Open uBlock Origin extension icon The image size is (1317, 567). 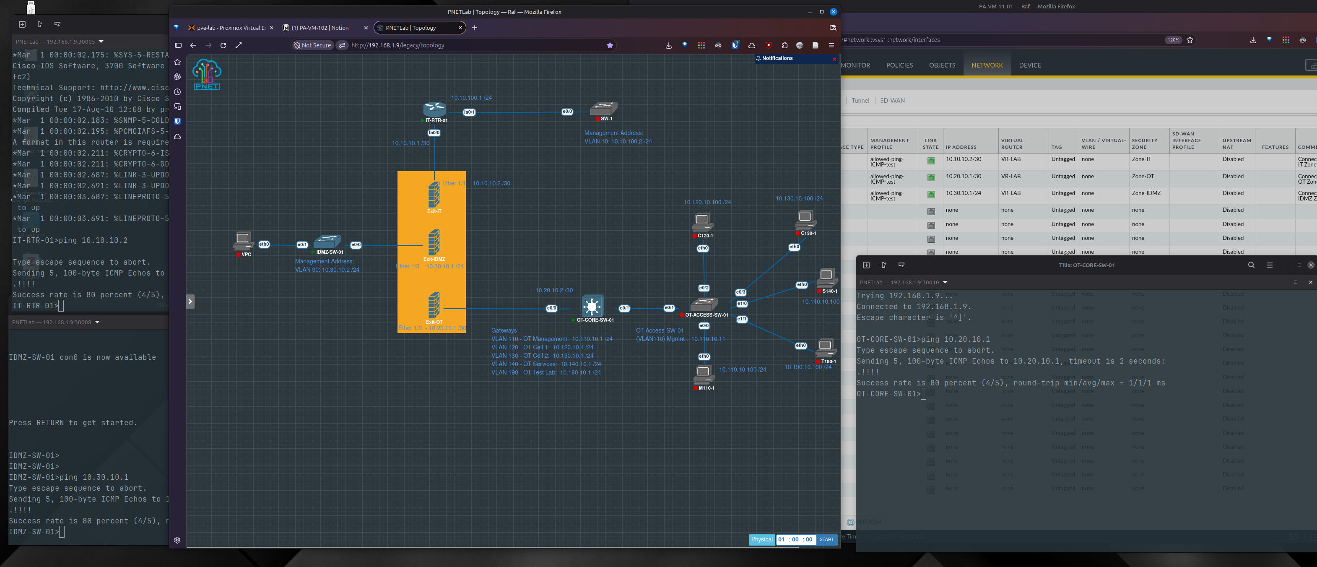coord(769,46)
